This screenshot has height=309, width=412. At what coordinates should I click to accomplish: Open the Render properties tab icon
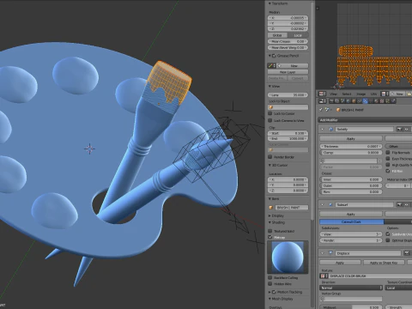331,101
